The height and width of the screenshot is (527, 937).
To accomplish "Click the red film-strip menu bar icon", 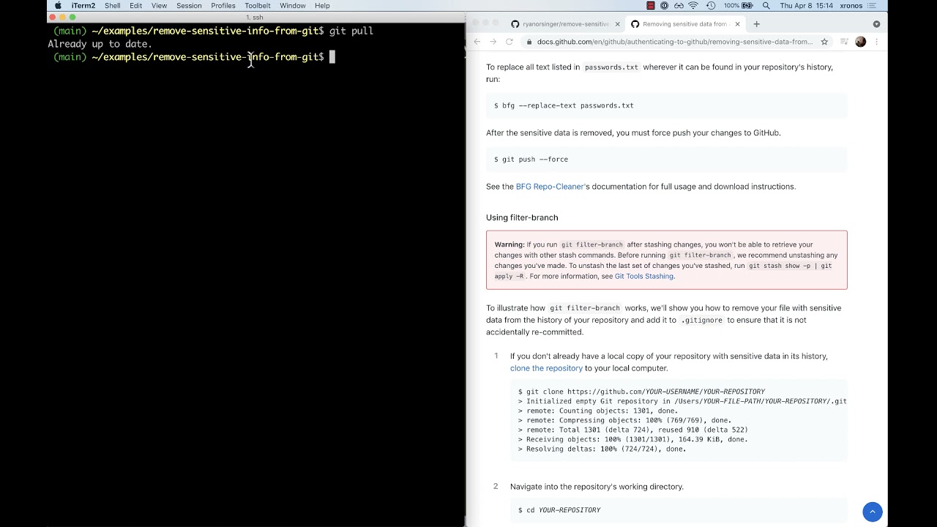I will point(650,6).
